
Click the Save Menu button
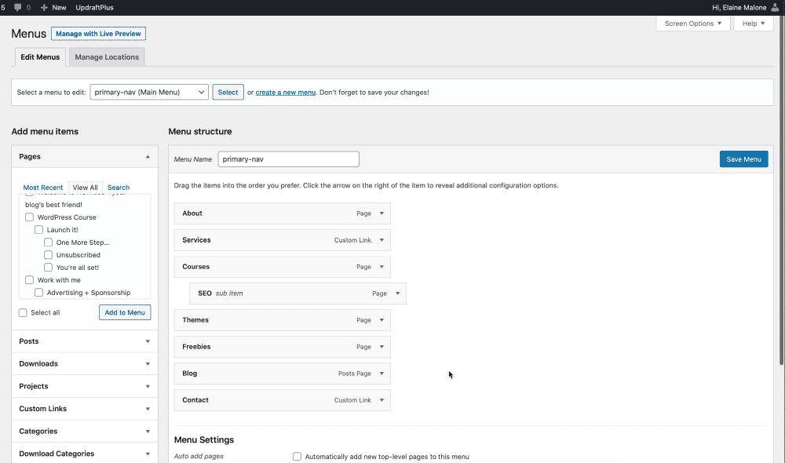(743, 159)
